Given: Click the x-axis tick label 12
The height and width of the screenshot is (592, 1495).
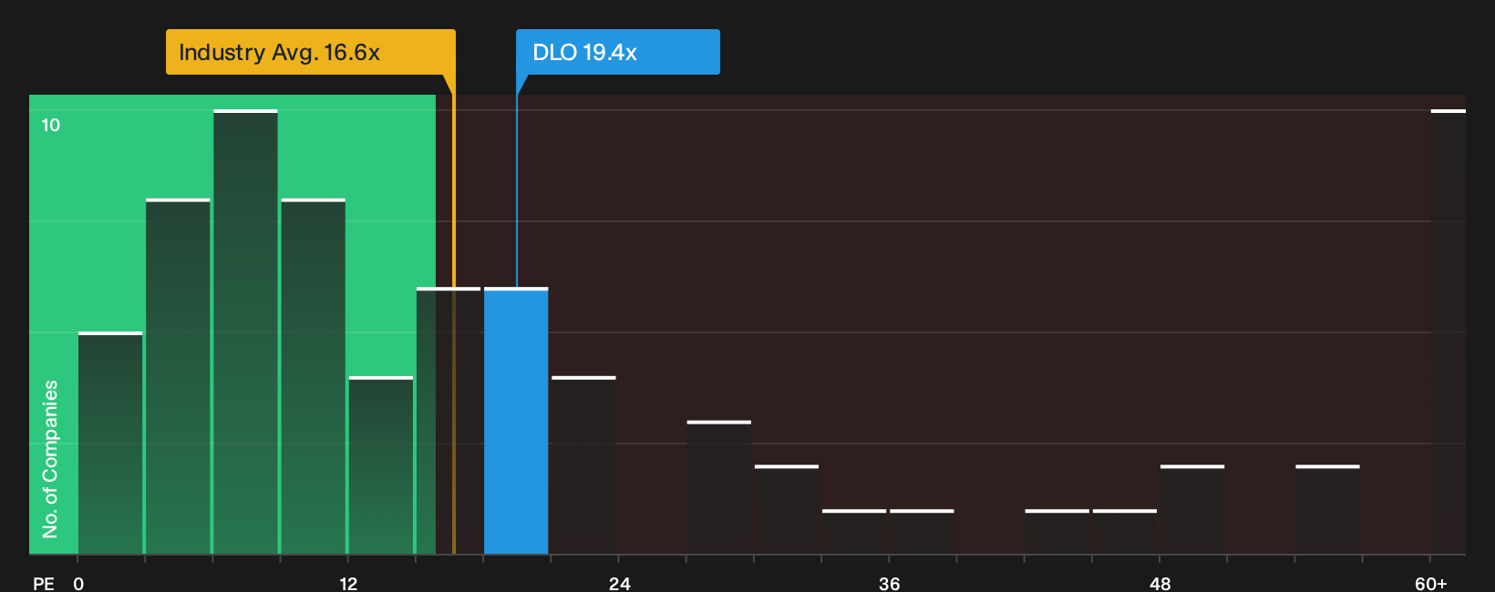Looking at the screenshot, I should [x=348, y=583].
